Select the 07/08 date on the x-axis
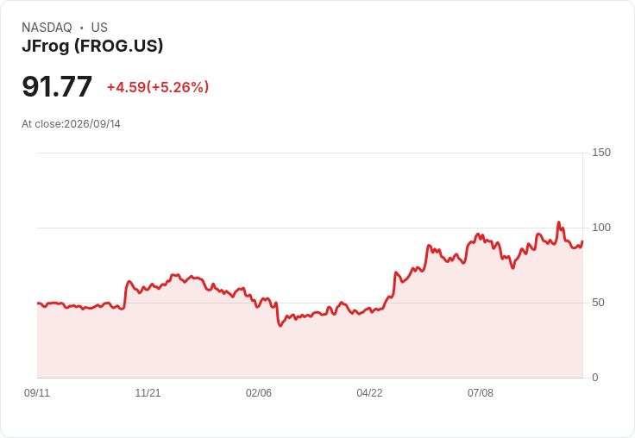This screenshot has width=635, height=438. 481,392
